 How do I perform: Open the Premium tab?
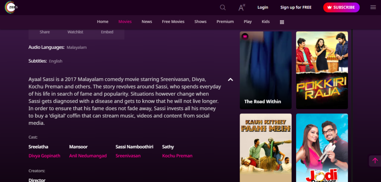225,22
